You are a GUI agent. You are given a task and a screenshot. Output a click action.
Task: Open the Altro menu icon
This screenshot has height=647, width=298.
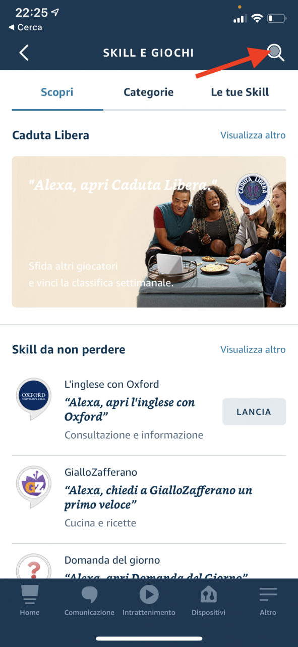pos(268,594)
